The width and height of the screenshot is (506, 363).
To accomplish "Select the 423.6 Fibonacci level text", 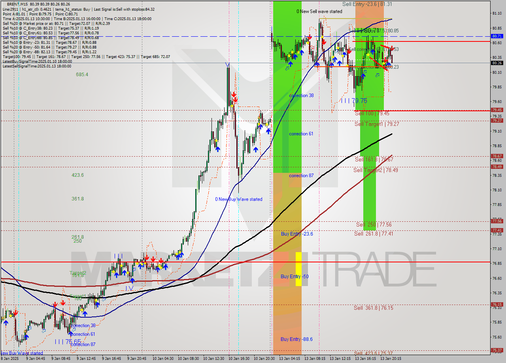I will point(77,175).
